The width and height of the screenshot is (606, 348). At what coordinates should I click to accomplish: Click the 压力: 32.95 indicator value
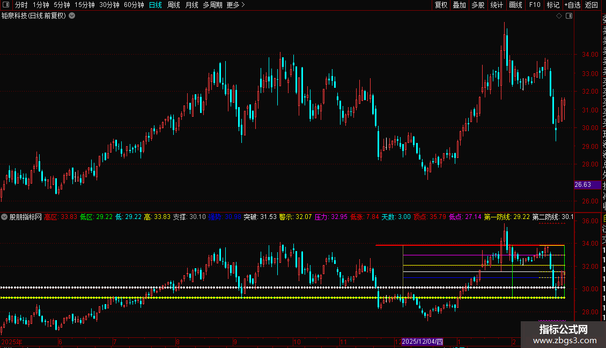click(331, 217)
